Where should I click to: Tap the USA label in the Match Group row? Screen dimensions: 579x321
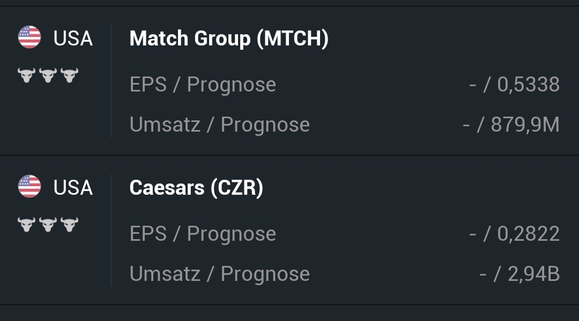pos(73,39)
